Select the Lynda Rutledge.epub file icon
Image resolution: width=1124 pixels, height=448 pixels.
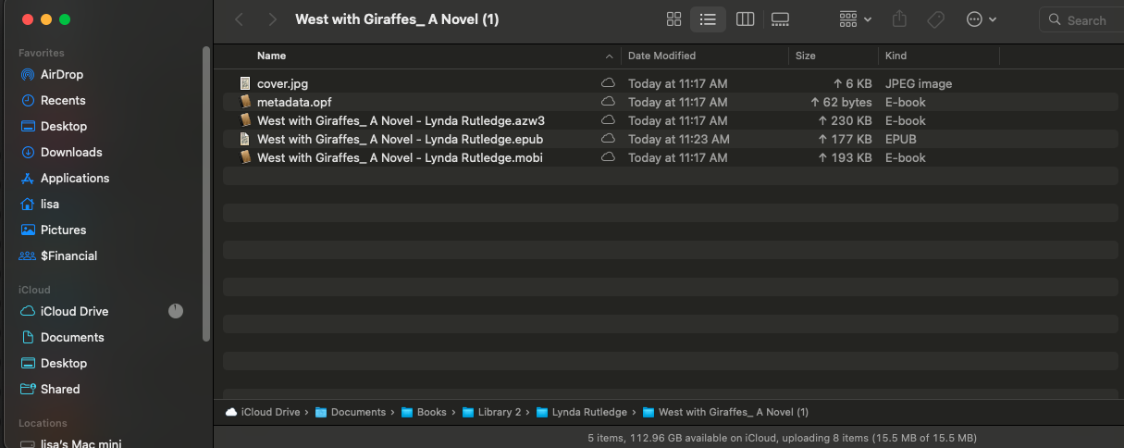245,139
